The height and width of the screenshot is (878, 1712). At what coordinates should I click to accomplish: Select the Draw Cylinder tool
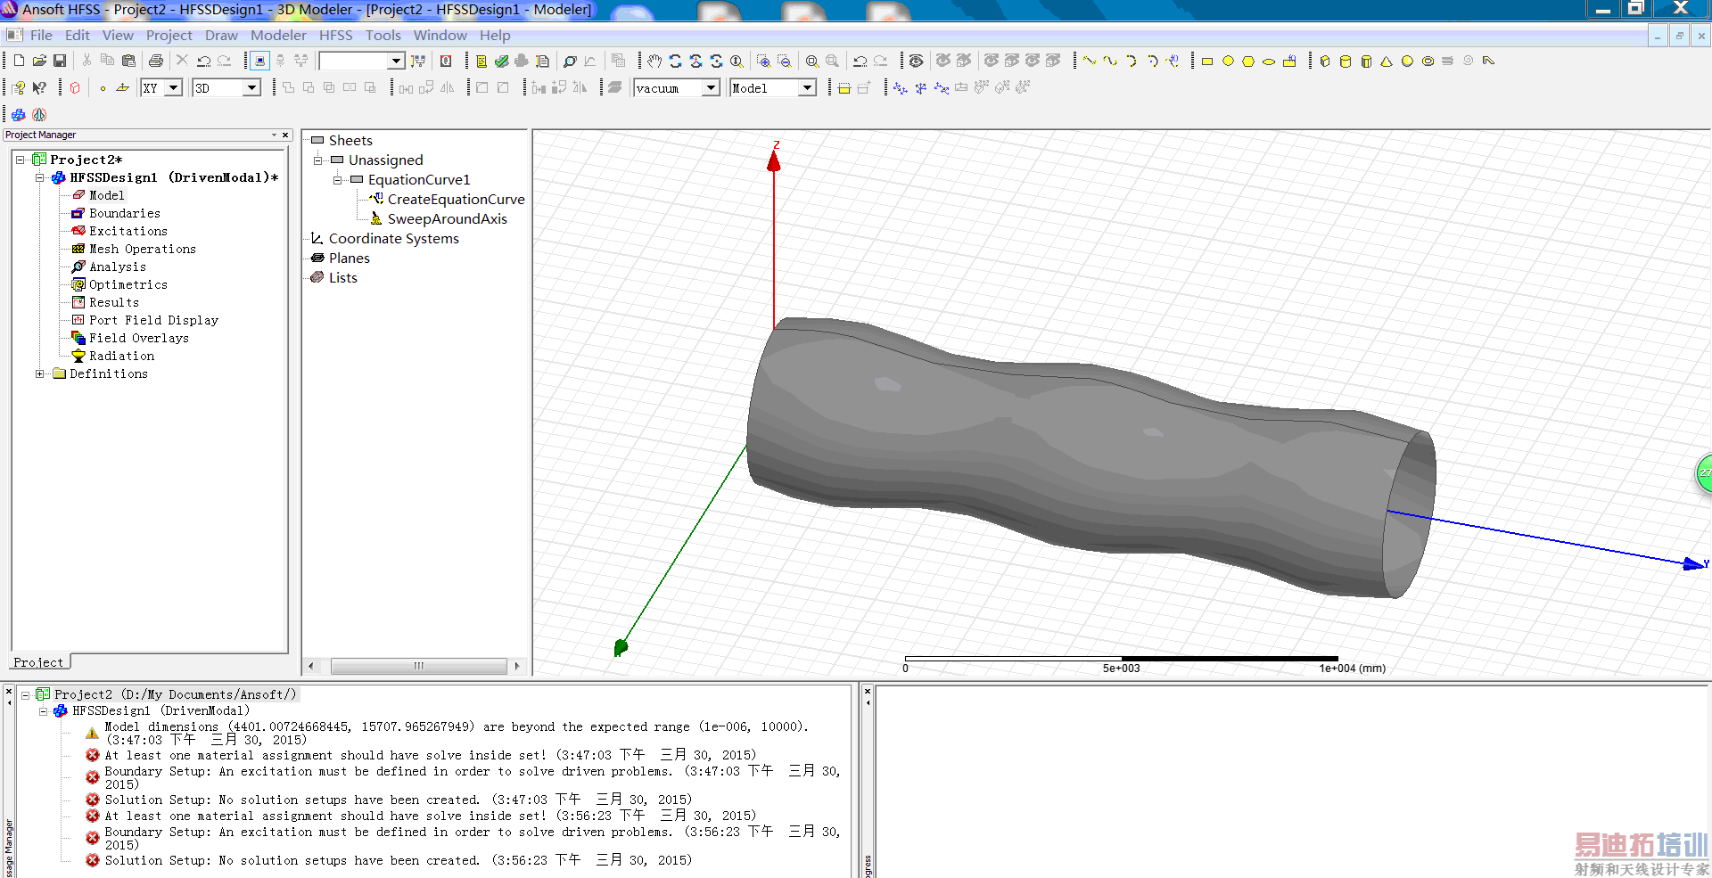[1346, 62]
